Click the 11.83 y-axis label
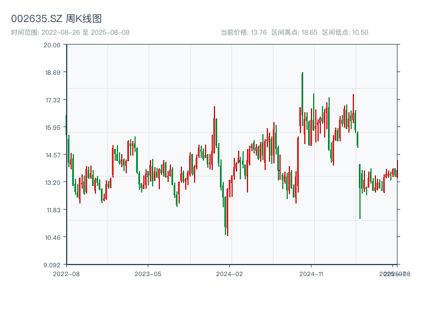 (53, 210)
